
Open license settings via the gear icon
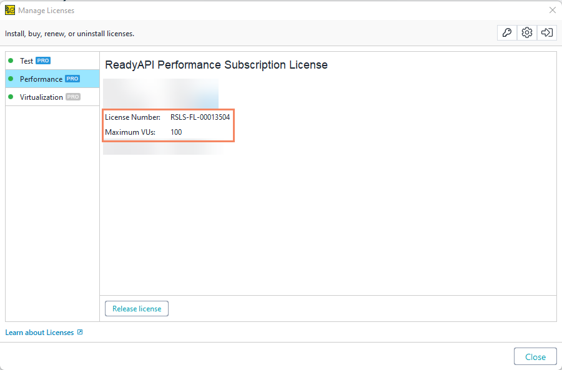click(527, 32)
